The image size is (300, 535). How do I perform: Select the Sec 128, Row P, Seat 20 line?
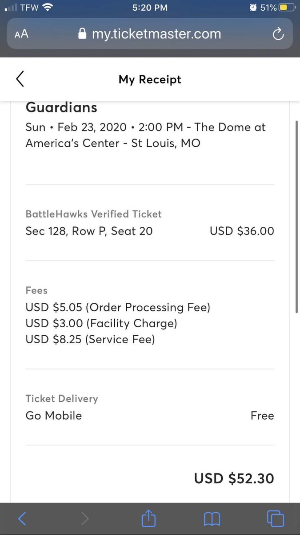(89, 231)
